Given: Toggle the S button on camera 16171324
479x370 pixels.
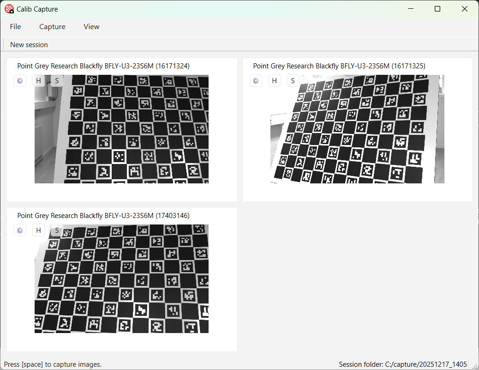Looking at the screenshot, I should coord(57,81).
